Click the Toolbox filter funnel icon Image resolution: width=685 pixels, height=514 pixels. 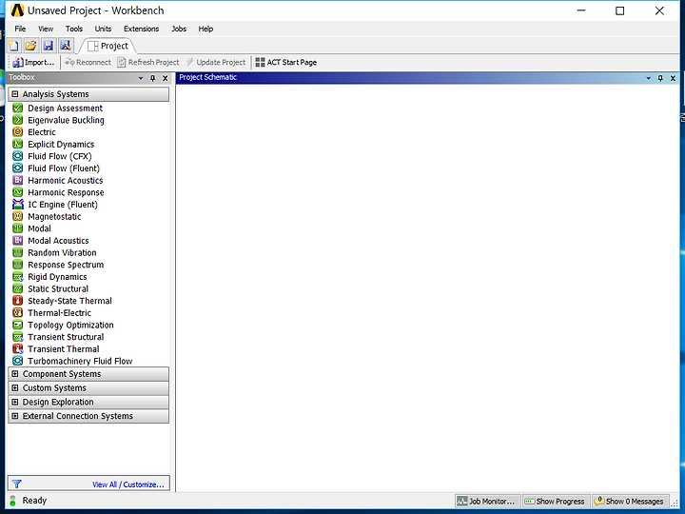click(16, 484)
